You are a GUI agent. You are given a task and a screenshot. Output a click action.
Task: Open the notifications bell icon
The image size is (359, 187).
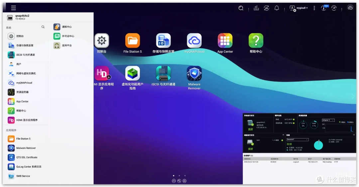click(x=277, y=8)
